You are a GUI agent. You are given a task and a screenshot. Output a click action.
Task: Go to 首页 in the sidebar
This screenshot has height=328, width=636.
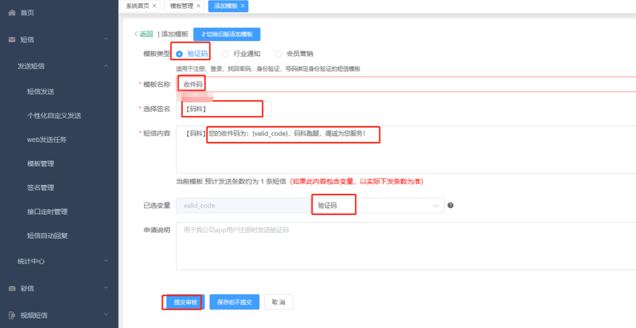pyautogui.click(x=27, y=13)
